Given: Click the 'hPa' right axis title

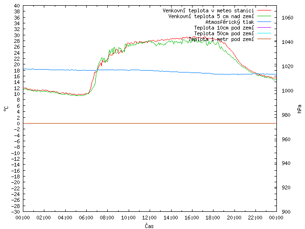Looking at the screenshot, I should point(299,109).
